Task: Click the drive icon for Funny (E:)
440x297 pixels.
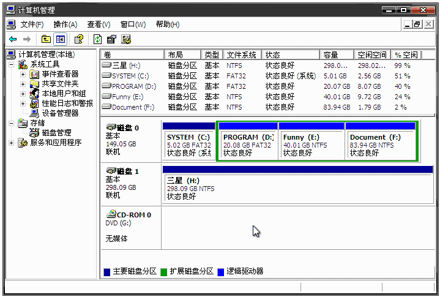Action: pyautogui.click(x=106, y=96)
